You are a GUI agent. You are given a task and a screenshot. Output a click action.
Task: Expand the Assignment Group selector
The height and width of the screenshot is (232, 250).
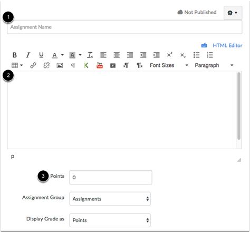(x=110, y=199)
